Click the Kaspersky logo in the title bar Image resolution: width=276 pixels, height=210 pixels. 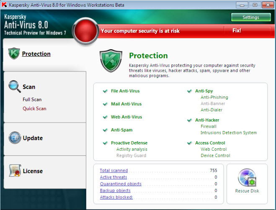pos(4,5)
